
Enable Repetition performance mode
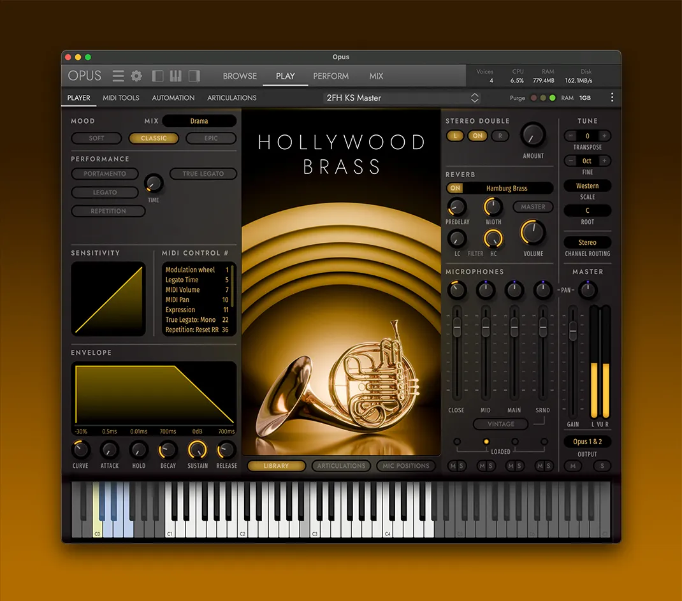(x=108, y=211)
